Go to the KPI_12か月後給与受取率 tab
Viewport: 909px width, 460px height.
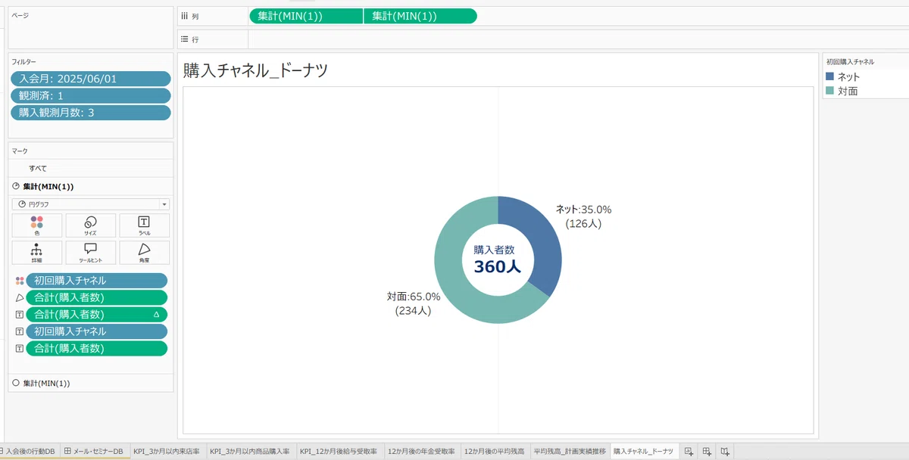339,451
